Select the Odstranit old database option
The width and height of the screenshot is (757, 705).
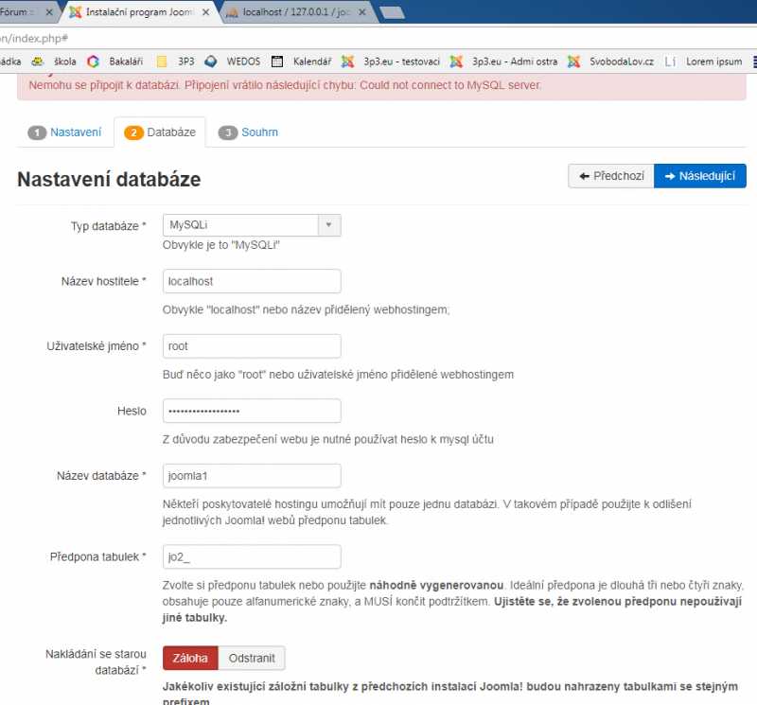(x=252, y=659)
